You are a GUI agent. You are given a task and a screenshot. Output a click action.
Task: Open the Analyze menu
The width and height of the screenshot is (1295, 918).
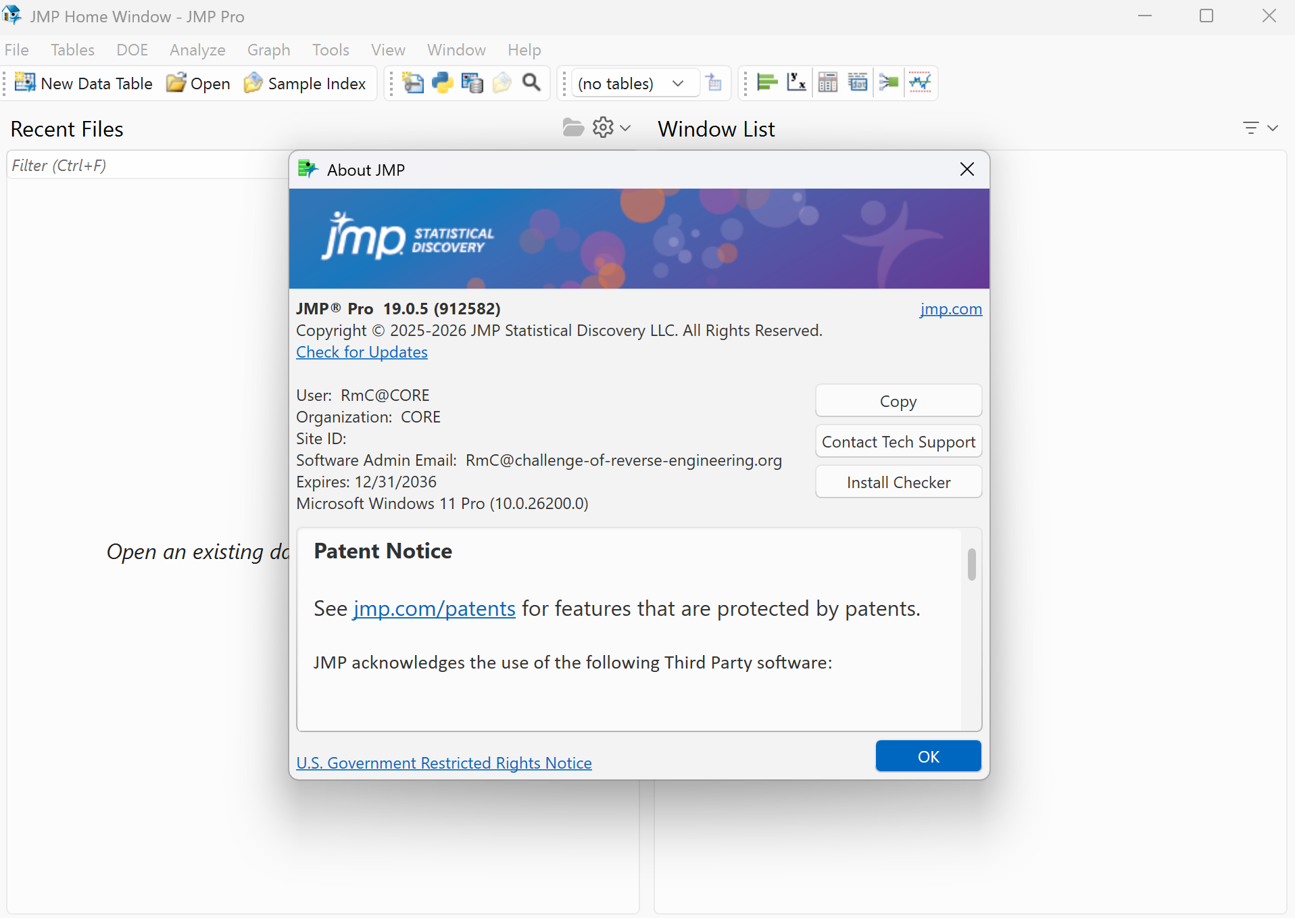pos(197,50)
